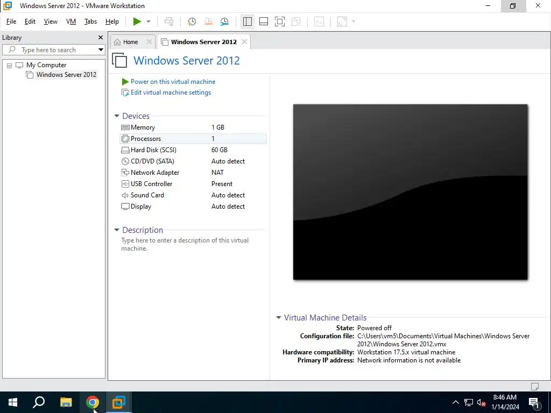Image resolution: width=551 pixels, height=413 pixels.
Task: Show hidden system tray icons
Action: [x=455, y=402]
